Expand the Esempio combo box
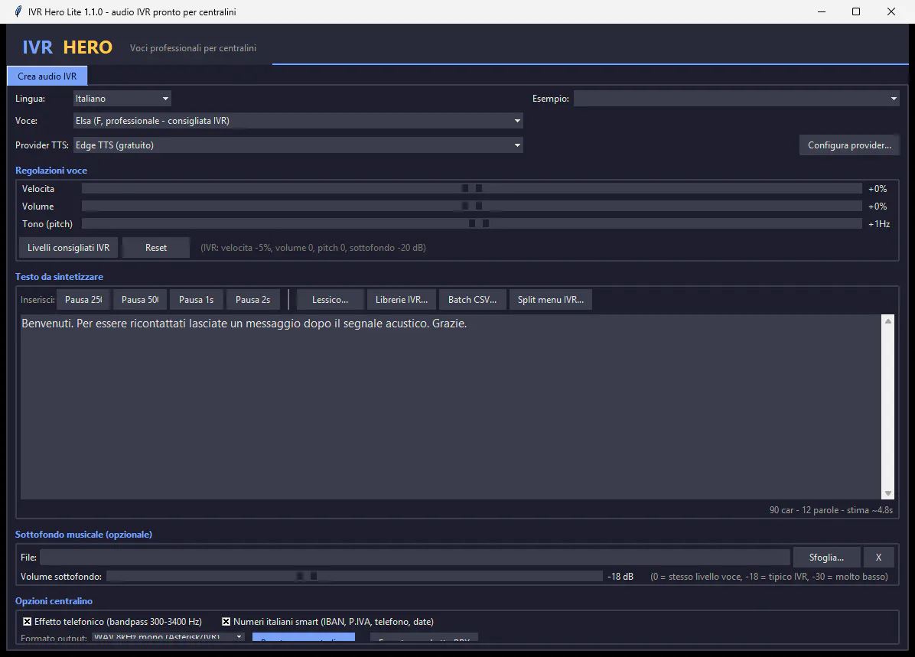Image resolution: width=915 pixels, height=657 pixels. click(x=736, y=99)
